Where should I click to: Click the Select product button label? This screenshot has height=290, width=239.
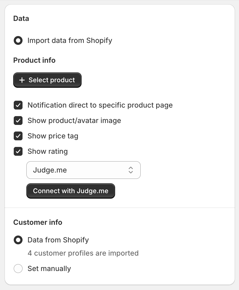pyautogui.click(x=52, y=80)
